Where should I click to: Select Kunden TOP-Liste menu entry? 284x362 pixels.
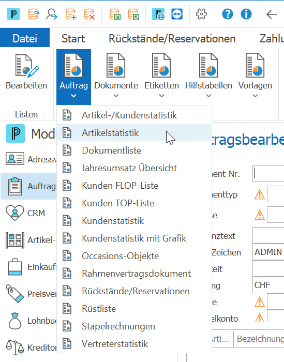(x=134, y=203)
